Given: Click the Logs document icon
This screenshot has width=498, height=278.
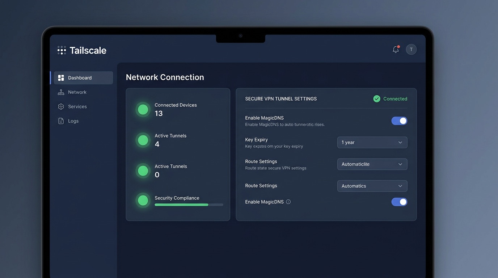Looking at the screenshot, I should (61, 121).
